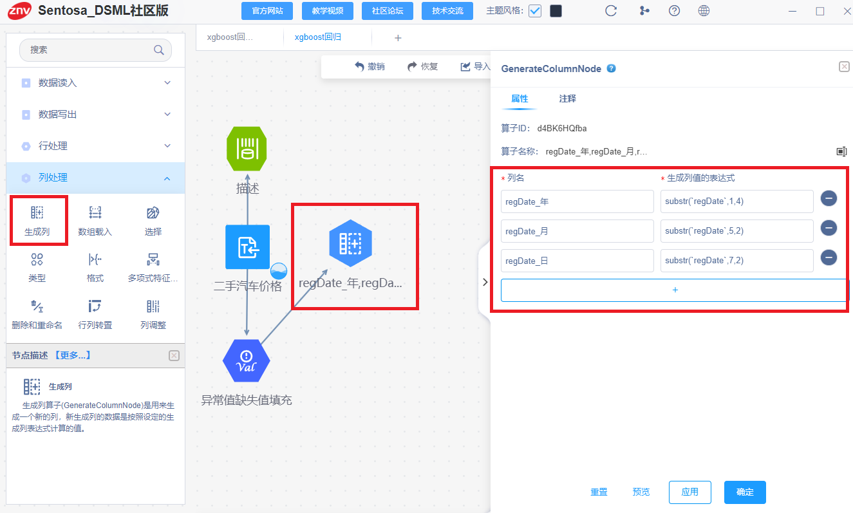Click the regDate_日 column name field
853x513 pixels.
click(577, 261)
